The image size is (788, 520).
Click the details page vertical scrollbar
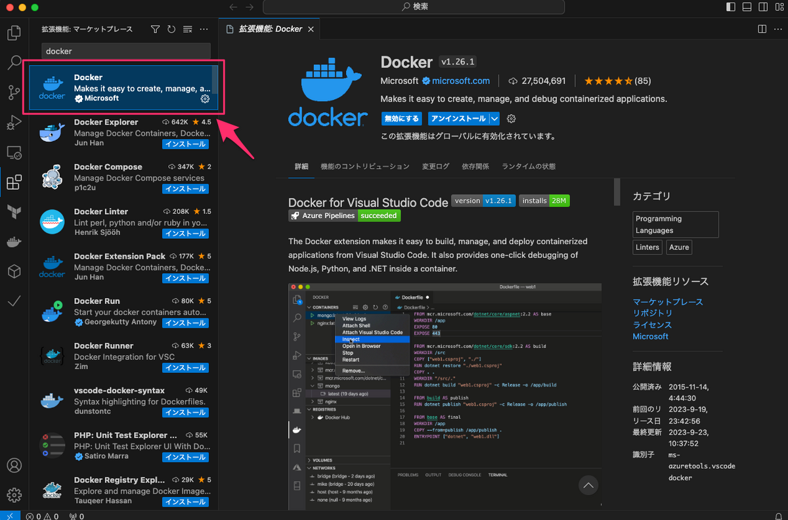(x=617, y=192)
